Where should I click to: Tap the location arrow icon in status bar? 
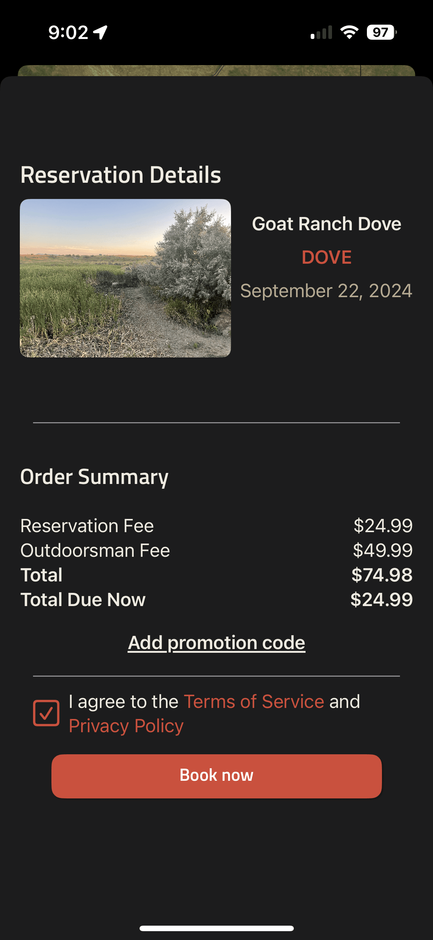point(100,32)
